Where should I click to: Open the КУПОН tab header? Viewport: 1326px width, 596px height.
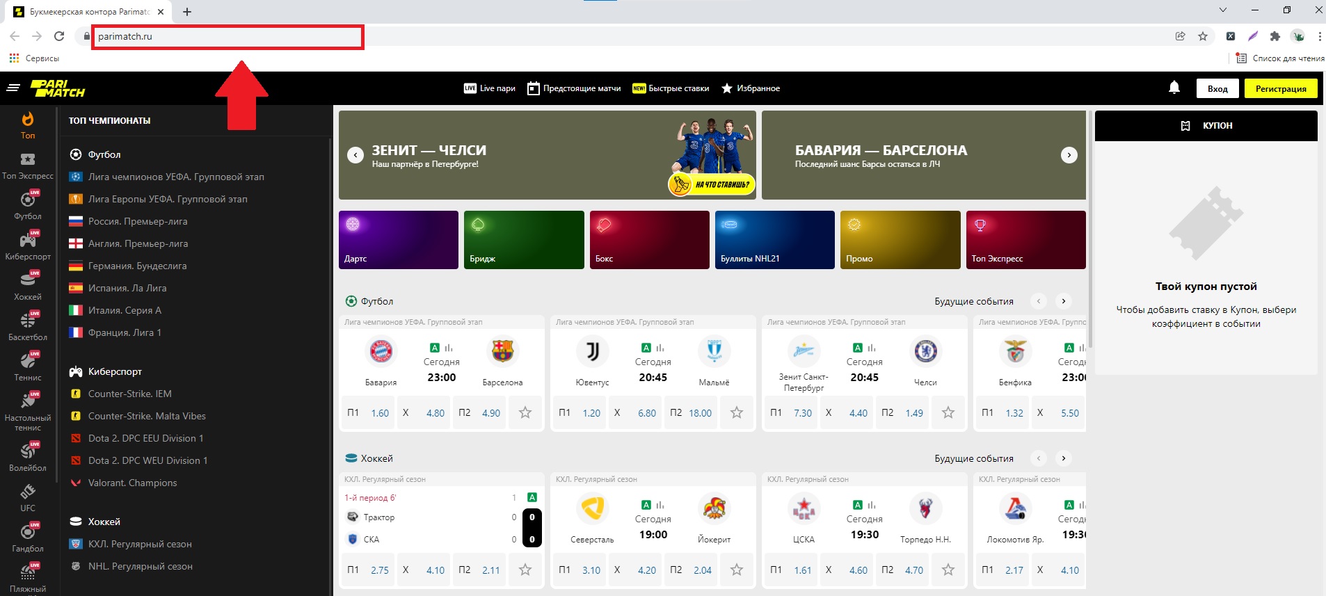click(x=1206, y=126)
